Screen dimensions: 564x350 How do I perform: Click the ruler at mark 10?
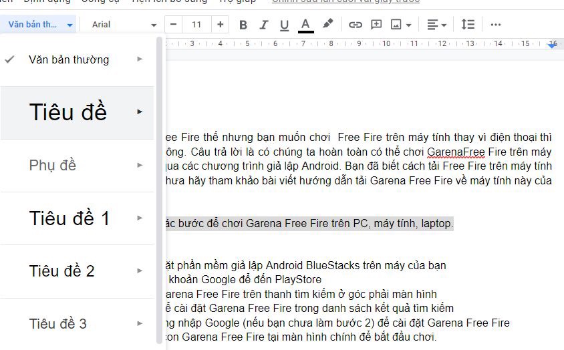(x=386, y=43)
